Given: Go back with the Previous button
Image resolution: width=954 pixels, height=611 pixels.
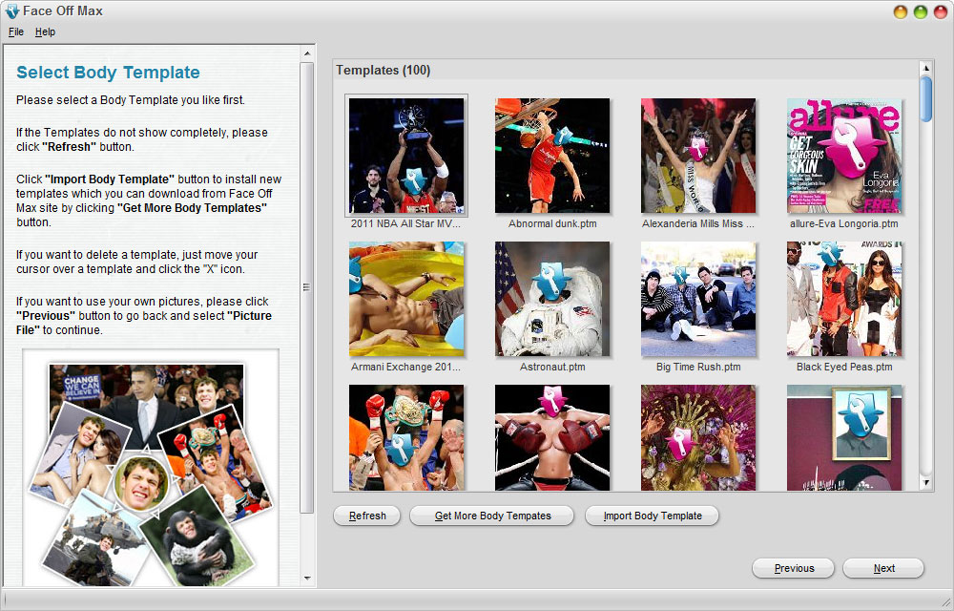Looking at the screenshot, I should pos(794,568).
